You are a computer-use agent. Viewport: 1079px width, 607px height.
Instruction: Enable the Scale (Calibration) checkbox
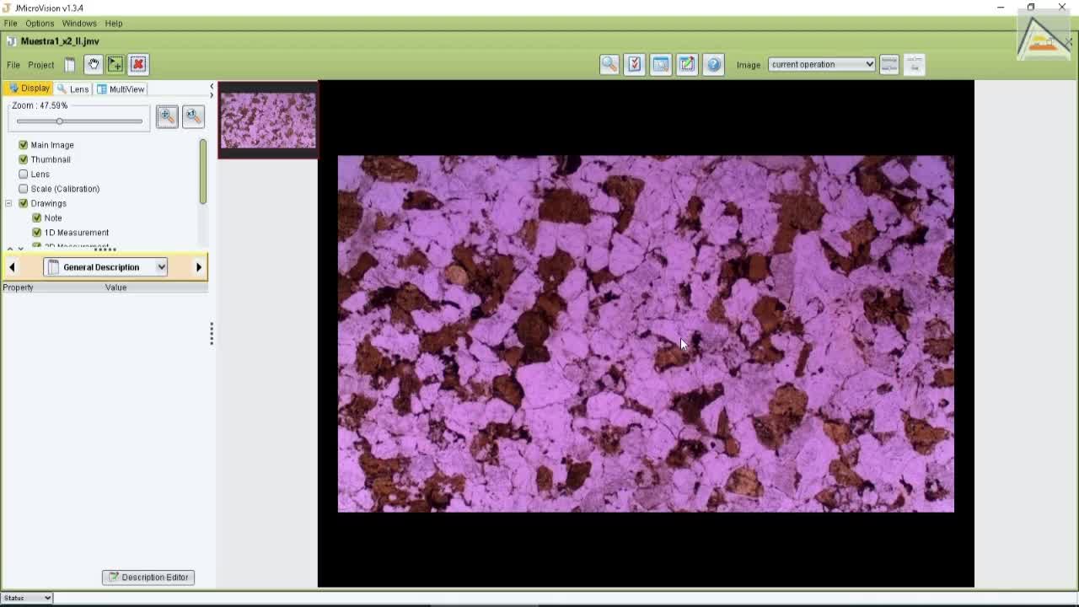[24, 189]
